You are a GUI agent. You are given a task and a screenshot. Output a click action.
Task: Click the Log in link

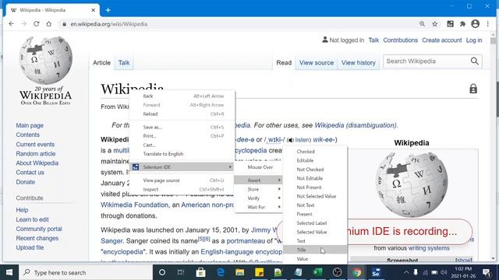click(x=474, y=40)
